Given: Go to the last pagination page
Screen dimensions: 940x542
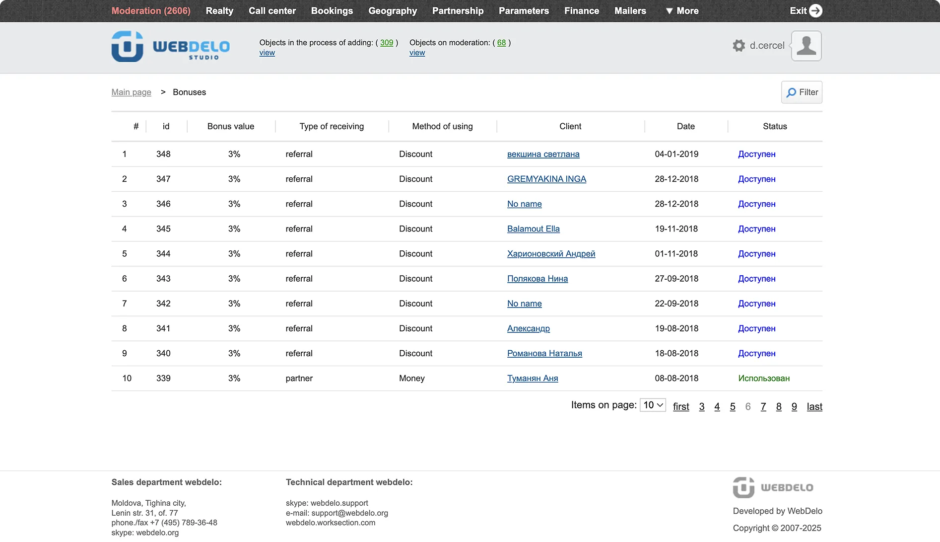Looking at the screenshot, I should coord(814,407).
